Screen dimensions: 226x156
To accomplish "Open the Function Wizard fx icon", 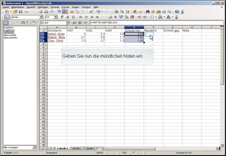I will 74,23.
